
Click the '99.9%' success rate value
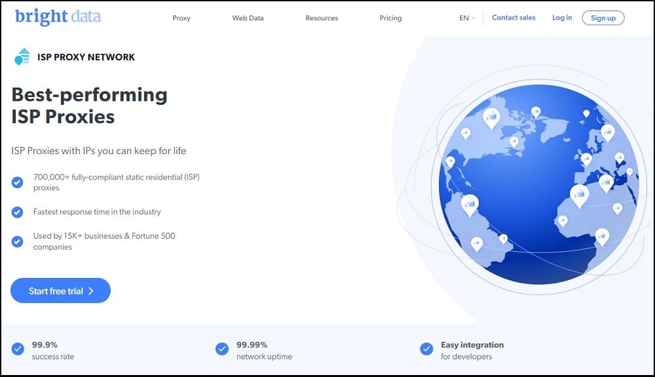[45, 345]
